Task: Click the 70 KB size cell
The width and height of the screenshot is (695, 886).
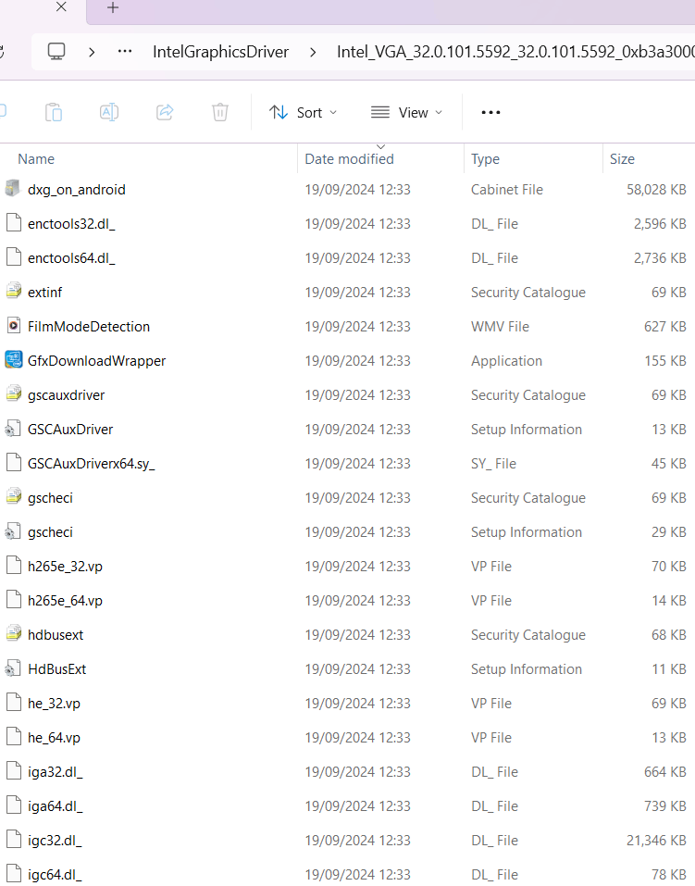Action: (x=669, y=567)
